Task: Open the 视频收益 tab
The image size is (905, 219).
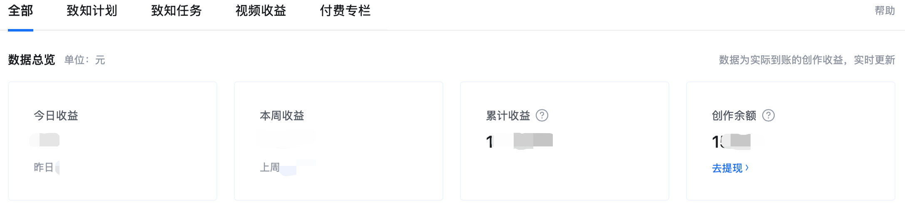Action: point(261,11)
